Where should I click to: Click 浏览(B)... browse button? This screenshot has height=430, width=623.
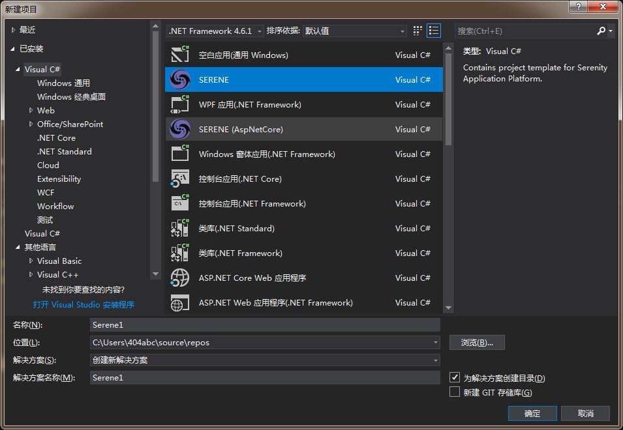(477, 342)
